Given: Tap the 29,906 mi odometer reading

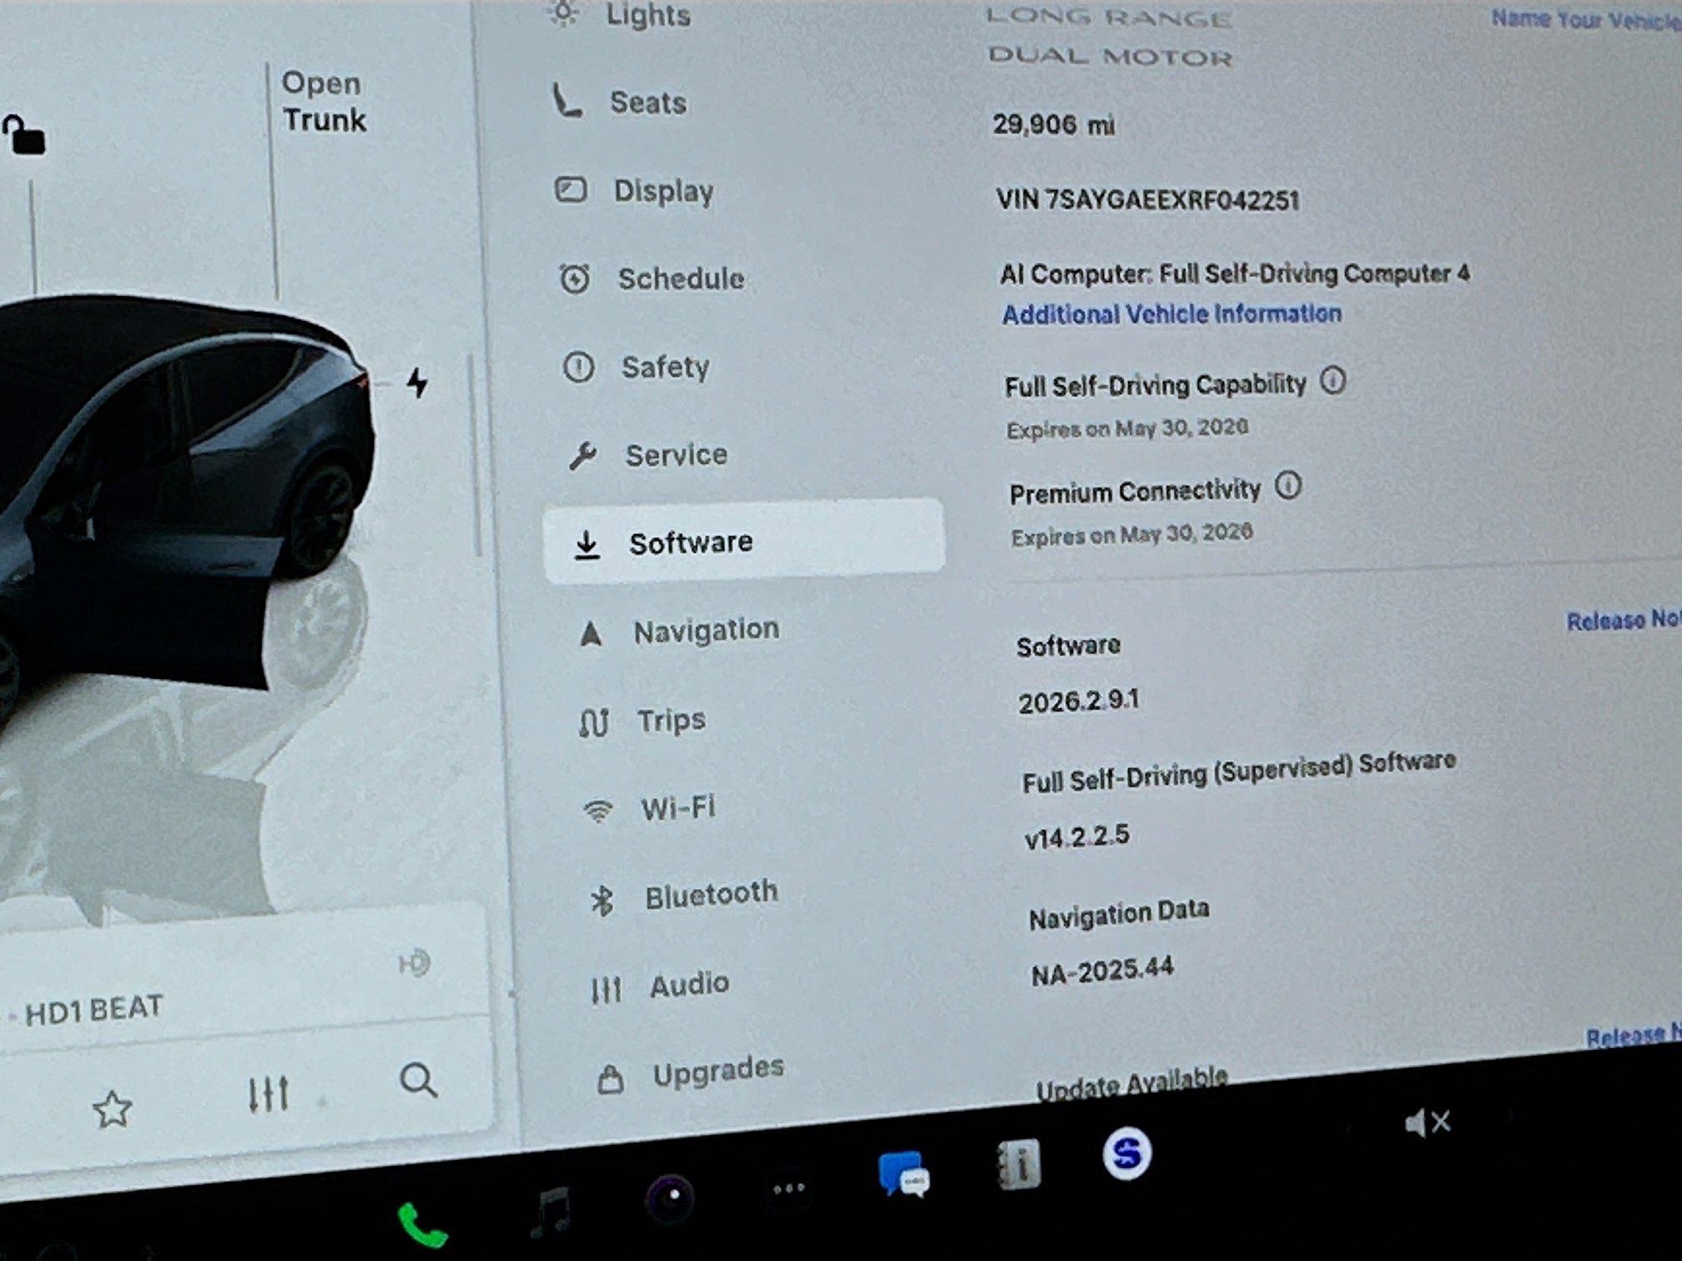Looking at the screenshot, I should tap(1053, 125).
